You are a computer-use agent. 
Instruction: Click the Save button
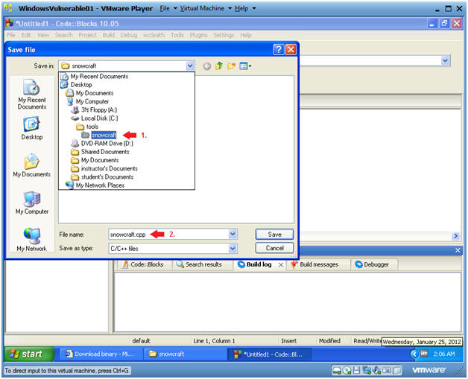(x=274, y=235)
